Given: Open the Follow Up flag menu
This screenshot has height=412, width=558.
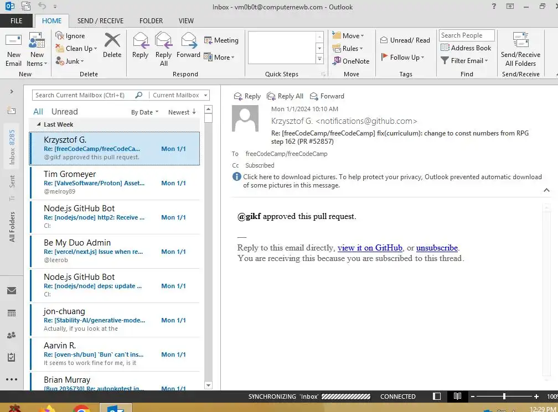Looking at the screenshot, I should [402, 57].
